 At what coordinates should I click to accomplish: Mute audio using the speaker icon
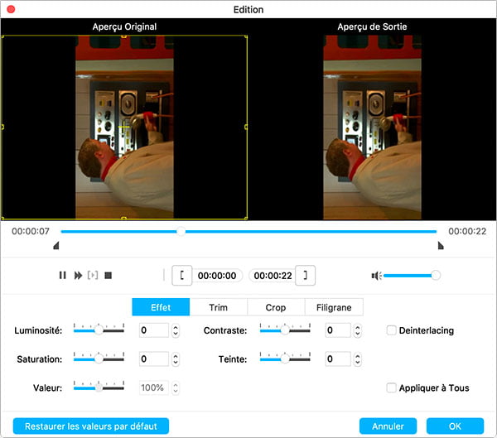(376, 275)
